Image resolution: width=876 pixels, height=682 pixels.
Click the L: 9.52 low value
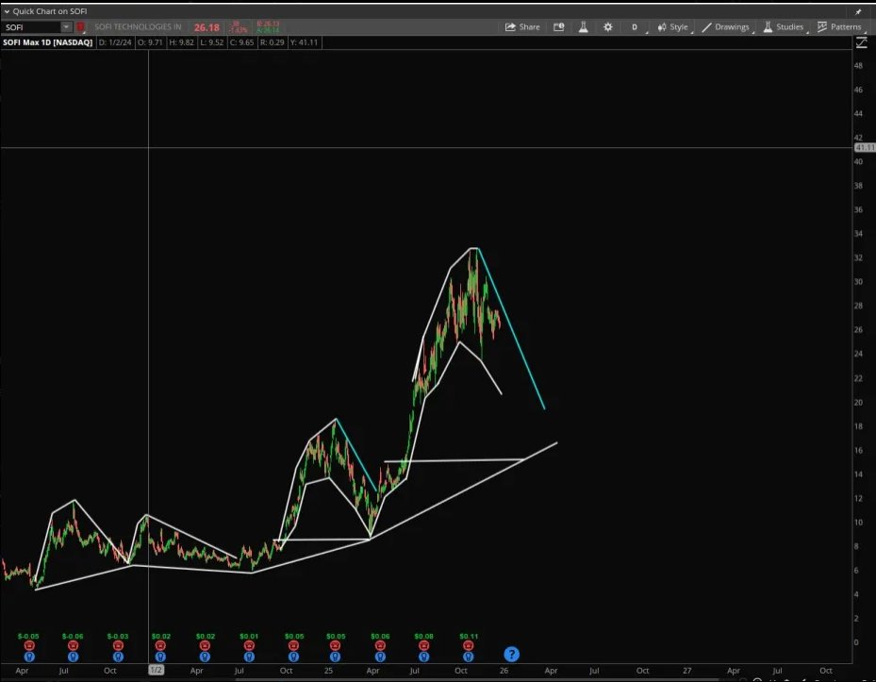pyautogui.click(x=211, y=42)
